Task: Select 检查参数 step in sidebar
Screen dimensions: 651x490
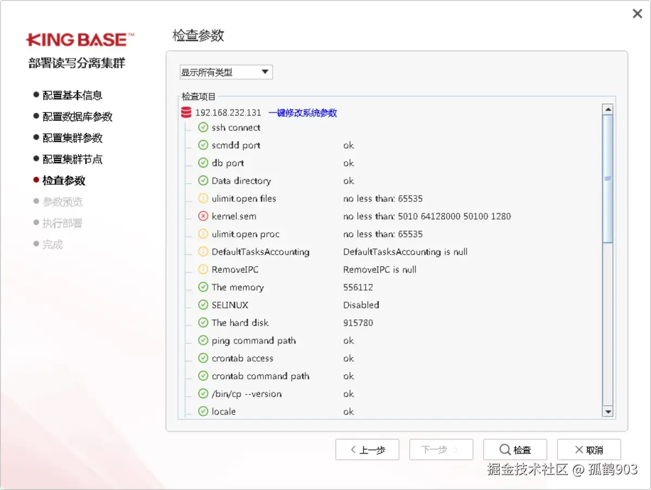Action: [x=59, y=180]
